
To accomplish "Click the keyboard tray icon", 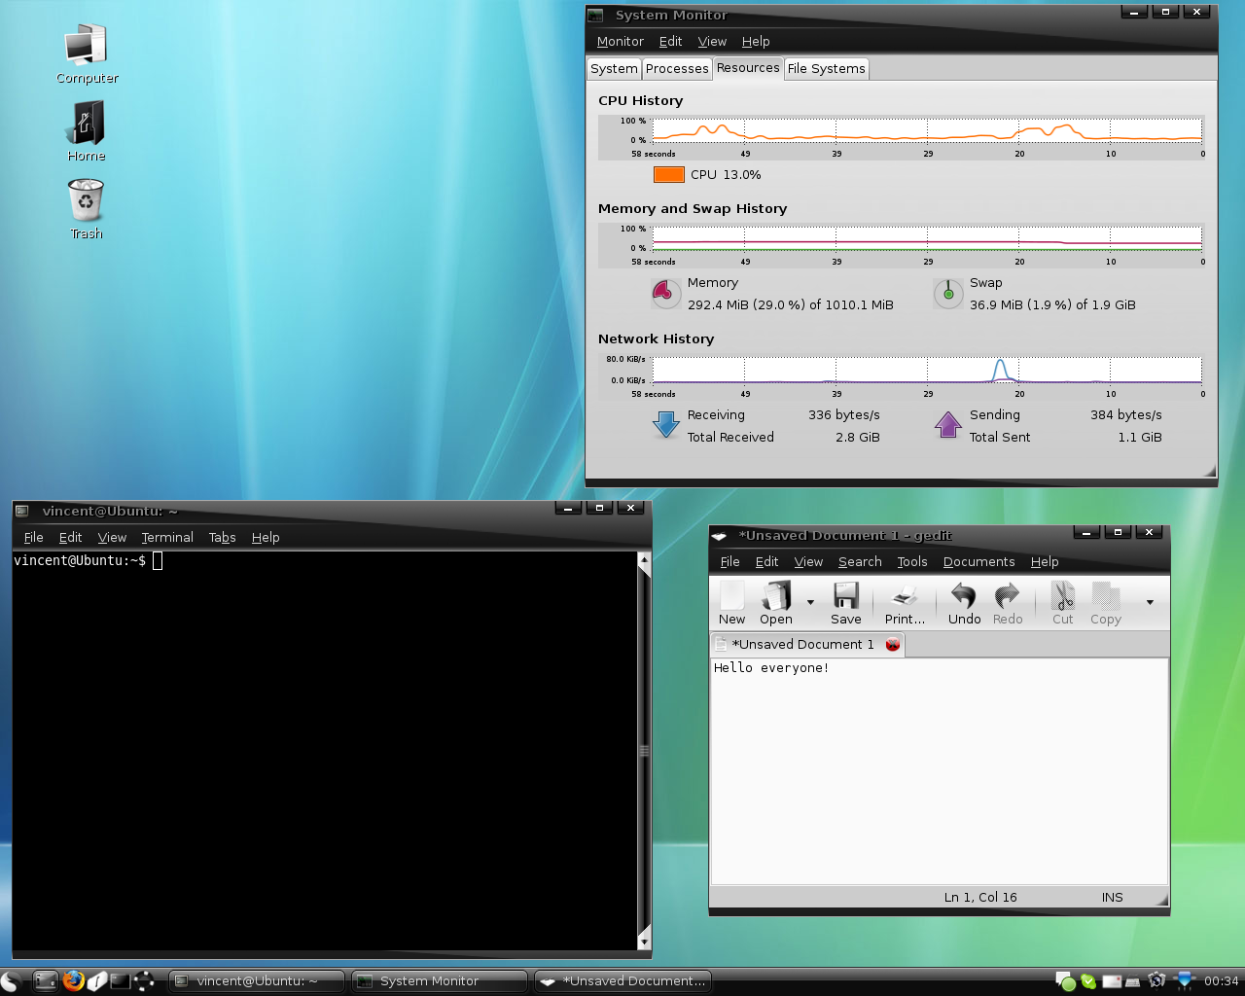I will pyautogui.click(x=1133, y=982).
